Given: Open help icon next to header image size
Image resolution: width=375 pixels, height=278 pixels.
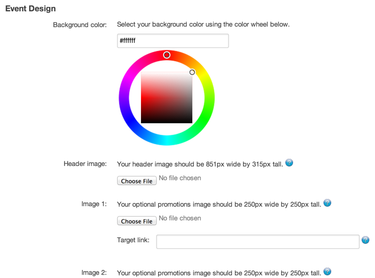Looking at the screenshot, I should 289,163.
